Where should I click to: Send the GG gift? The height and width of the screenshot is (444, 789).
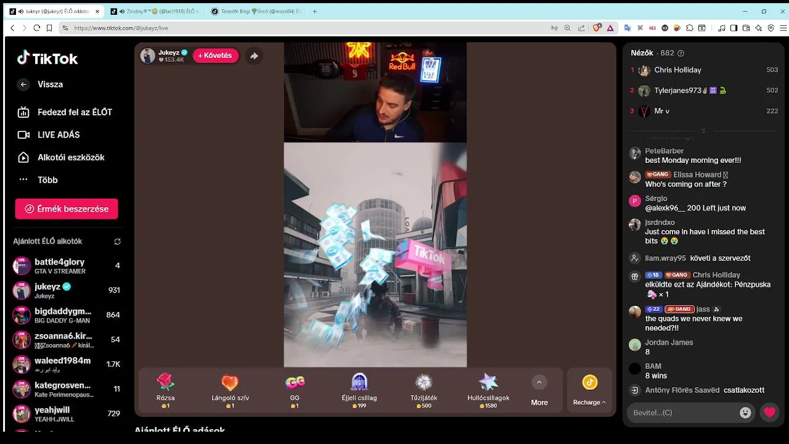point(295,390)
